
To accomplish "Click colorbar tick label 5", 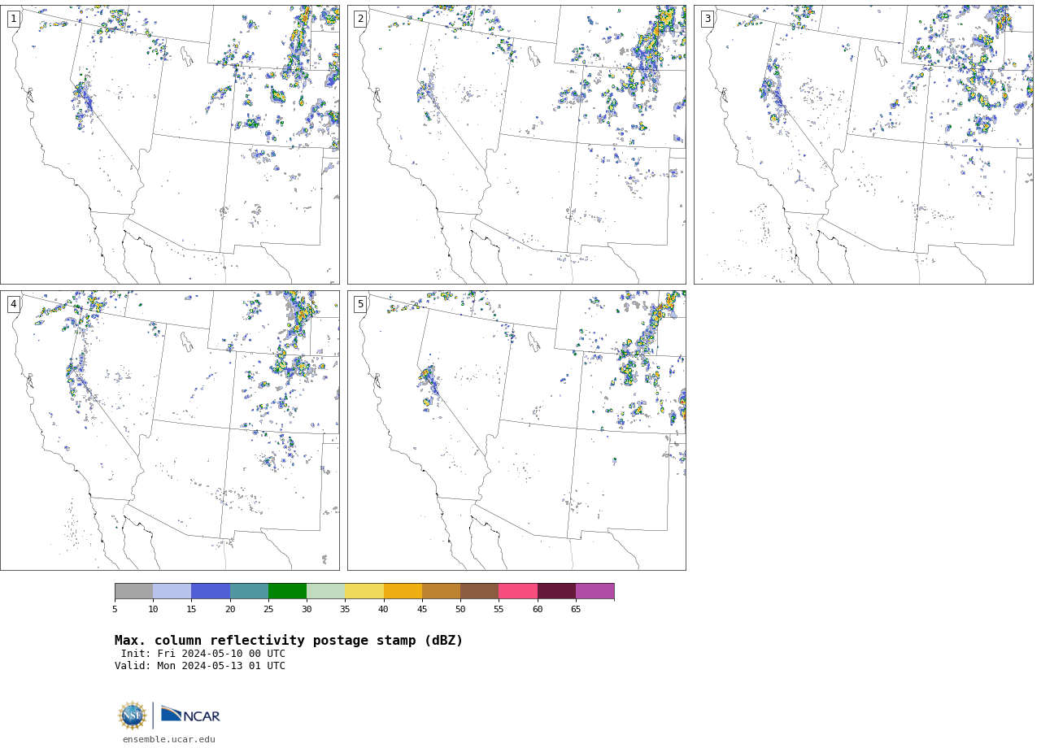I will click(x=115, y=610).
